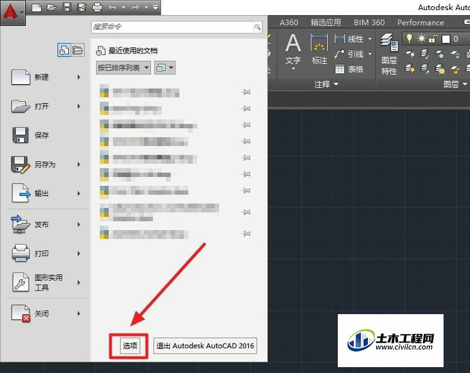Click the quick access Save disk icon
The height and width of the screenshot is (373, 470).
click(67, 7)
